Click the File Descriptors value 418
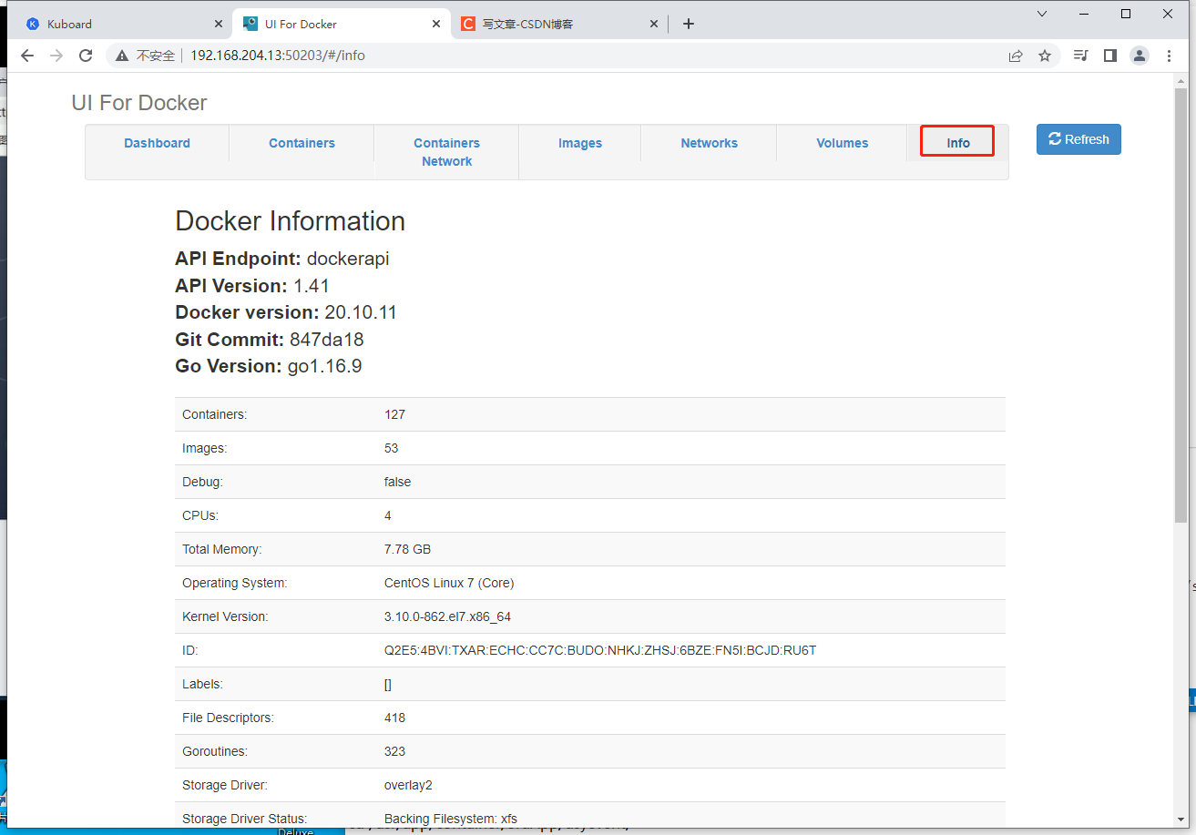Screen dimensions: 1196x835 394,718
